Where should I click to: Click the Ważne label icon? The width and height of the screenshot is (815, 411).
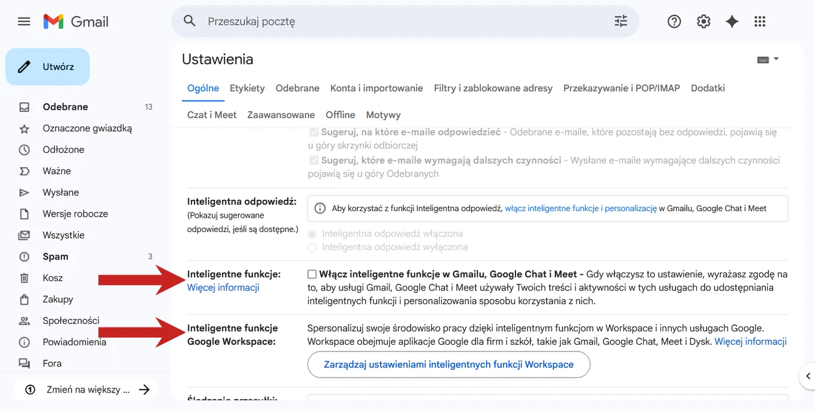pyautogui.click(x=24, y=171)
